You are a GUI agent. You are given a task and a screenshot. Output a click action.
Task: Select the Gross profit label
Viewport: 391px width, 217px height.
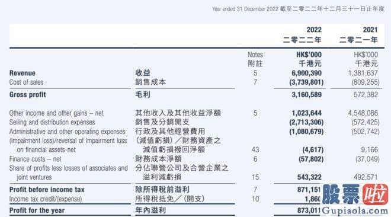pos(28,95)
